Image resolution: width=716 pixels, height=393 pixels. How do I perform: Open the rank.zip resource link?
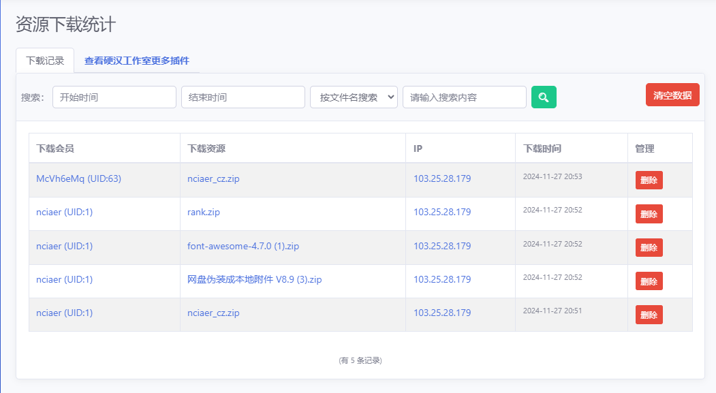click(204, 212)
